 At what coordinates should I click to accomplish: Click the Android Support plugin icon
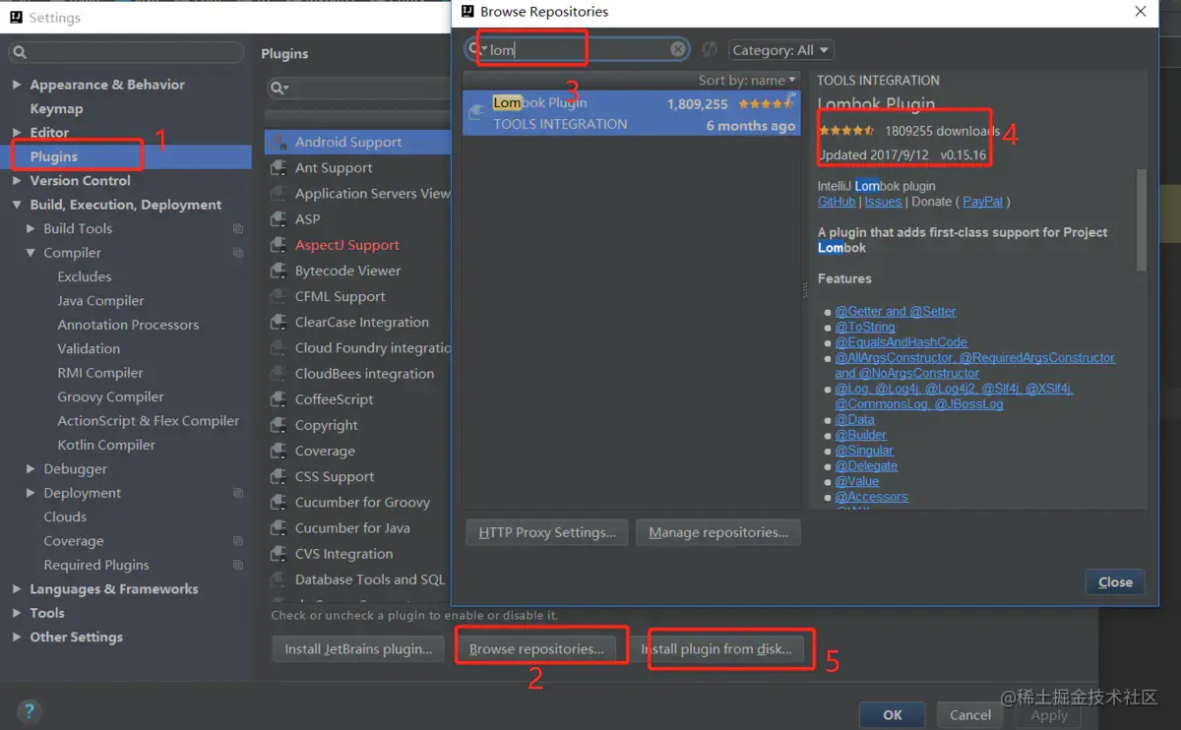coord(279,143)
